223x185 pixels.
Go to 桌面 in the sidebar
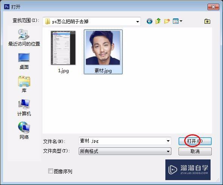coord(24,61)
